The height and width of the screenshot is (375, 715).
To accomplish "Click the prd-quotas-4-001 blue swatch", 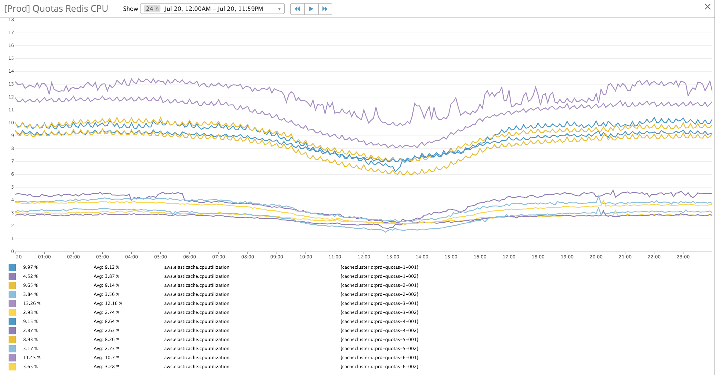I will 12,322.
